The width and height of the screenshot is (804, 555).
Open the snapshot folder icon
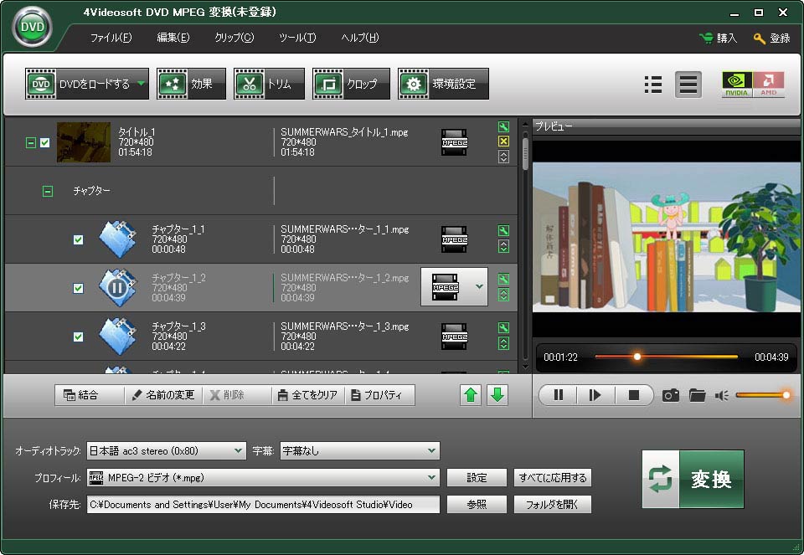697,395
